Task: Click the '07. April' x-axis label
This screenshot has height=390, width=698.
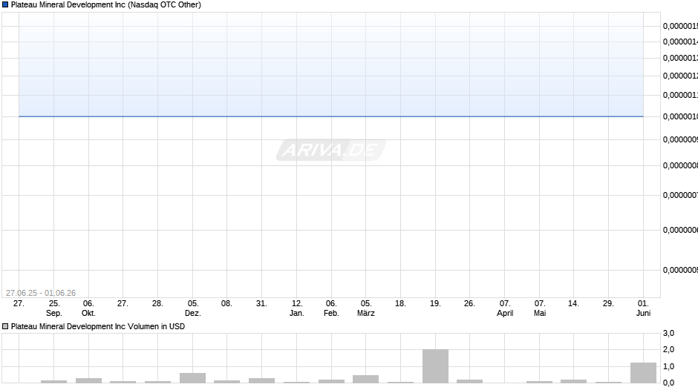Action: click(505, 308)
